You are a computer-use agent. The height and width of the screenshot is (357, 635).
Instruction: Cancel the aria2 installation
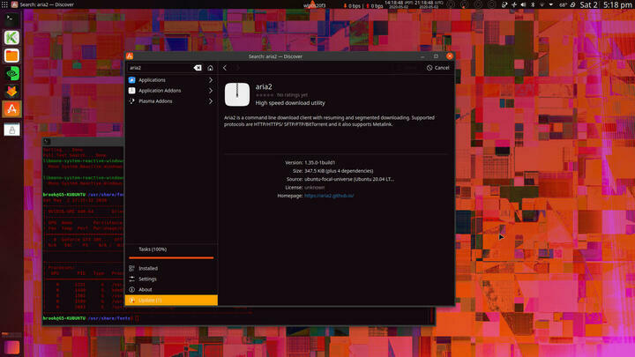point(437,68)
